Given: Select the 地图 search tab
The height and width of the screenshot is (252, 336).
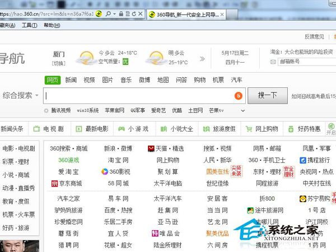Looking at the screenshot, I should point(163,80).
